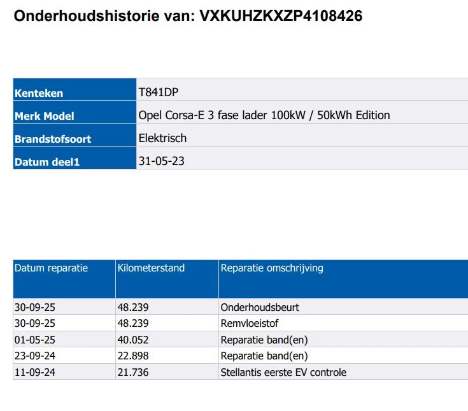468x411 pixels.
Task: Click the Kenteken label cell
Action: click(74, 89)
